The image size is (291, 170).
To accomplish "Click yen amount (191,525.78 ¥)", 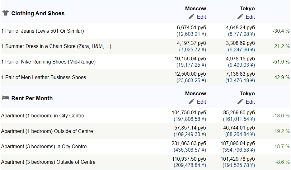I will tap(239, 165).
